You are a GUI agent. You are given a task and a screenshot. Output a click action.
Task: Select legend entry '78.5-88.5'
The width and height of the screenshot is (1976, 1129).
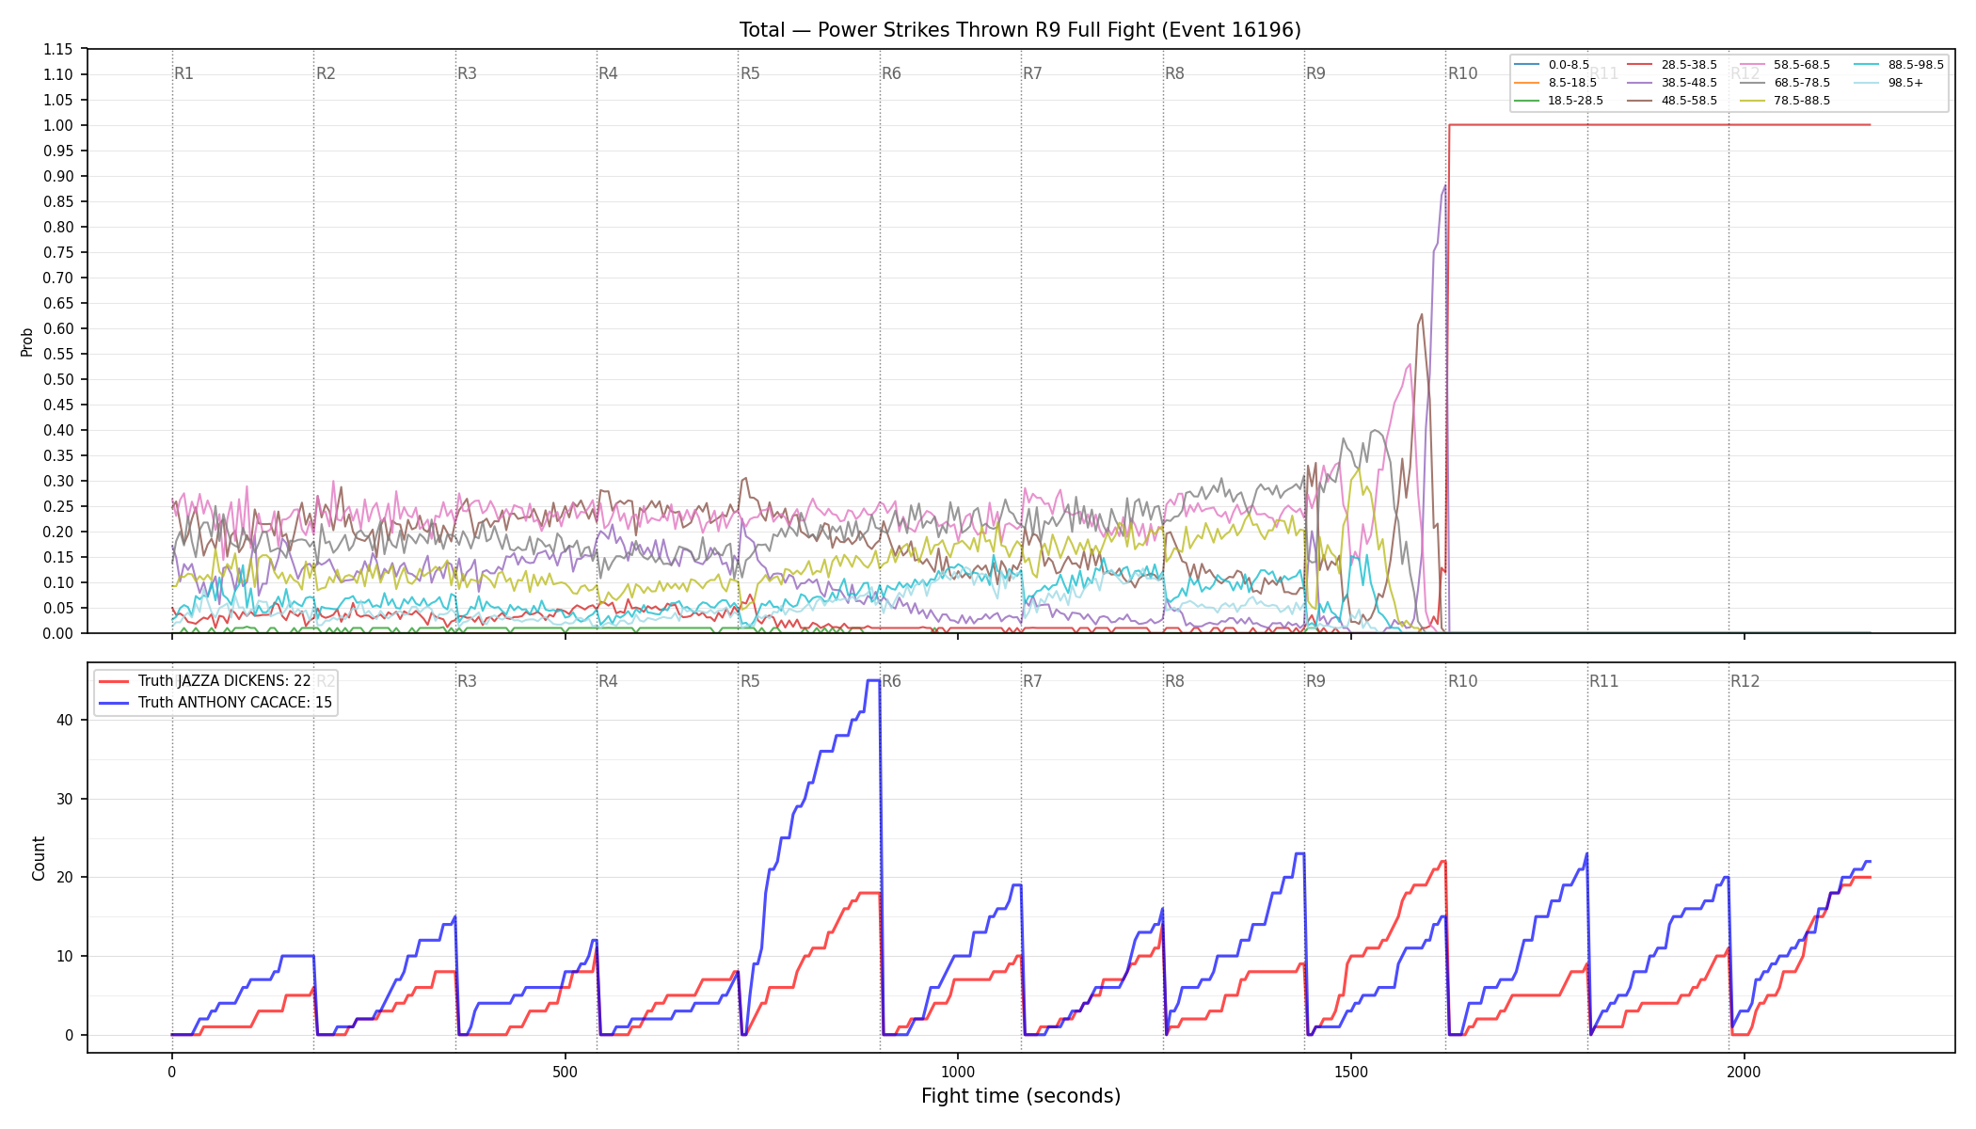point(1785,101)
